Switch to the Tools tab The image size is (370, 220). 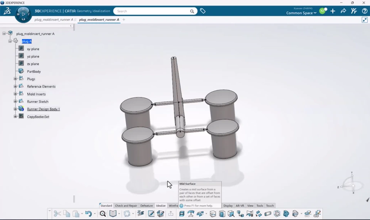(x=259, y=206)
